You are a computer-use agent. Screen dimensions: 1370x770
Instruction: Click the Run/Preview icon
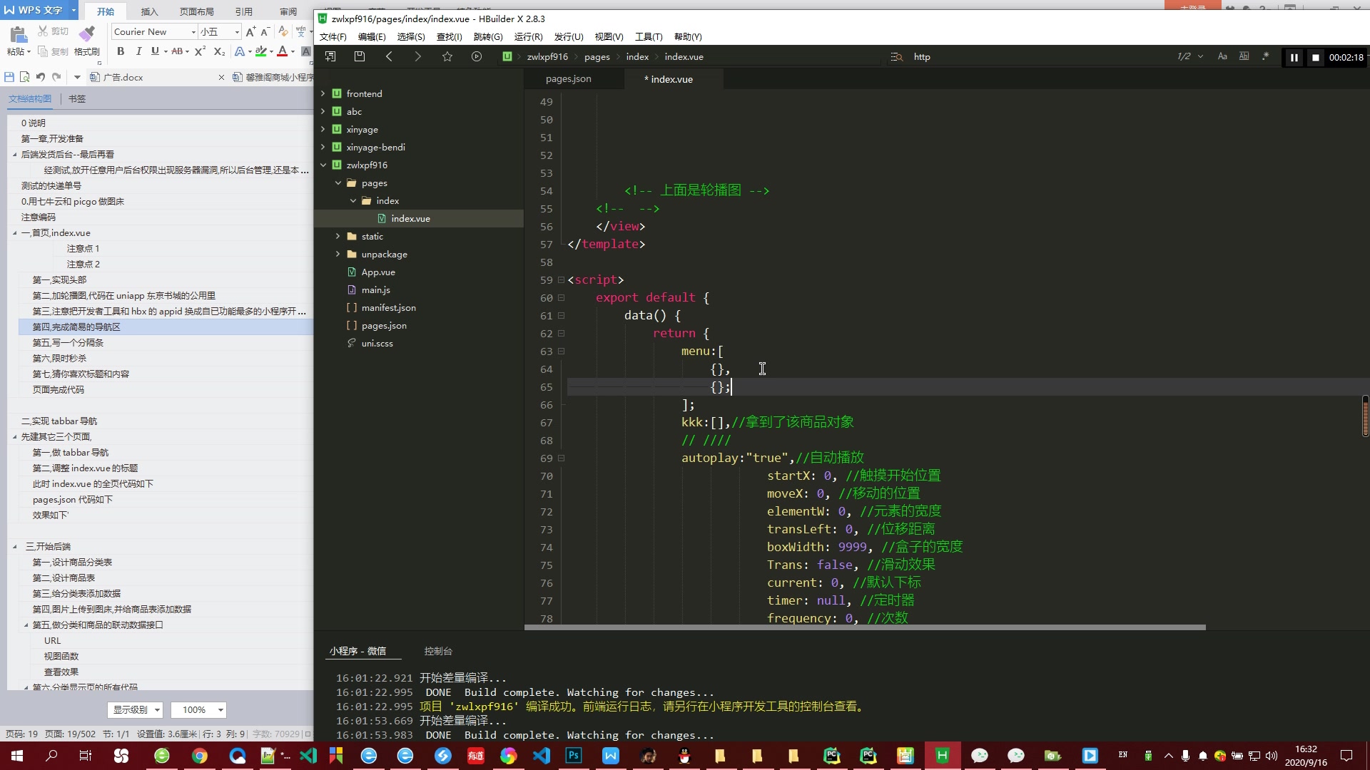pos(478,56)
